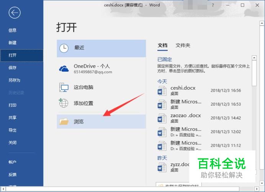The width and height of the screenshot is (265, 192).
Task: Click horizontal scrollbar right arrow
Action: click(257, 189)
